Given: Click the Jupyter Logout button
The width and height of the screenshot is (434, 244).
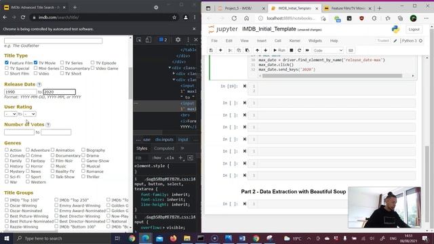Looking at the screenshot, I should (x=414, y=29).
